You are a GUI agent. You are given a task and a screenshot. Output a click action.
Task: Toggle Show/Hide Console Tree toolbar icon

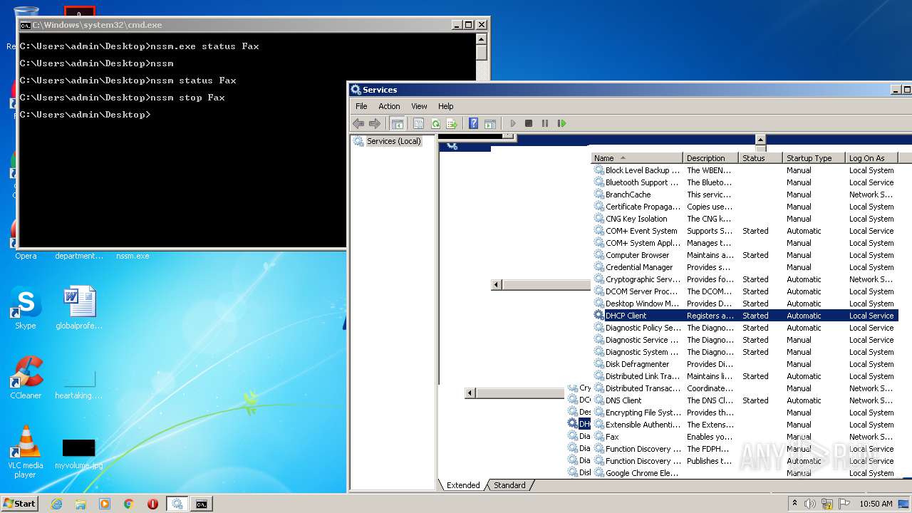[x=397, y=123]
